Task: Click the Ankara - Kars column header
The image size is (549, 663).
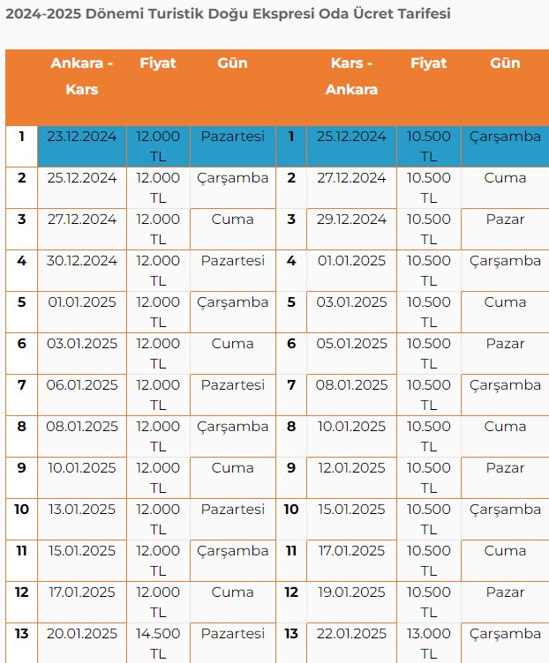Action: coord(82,76)
